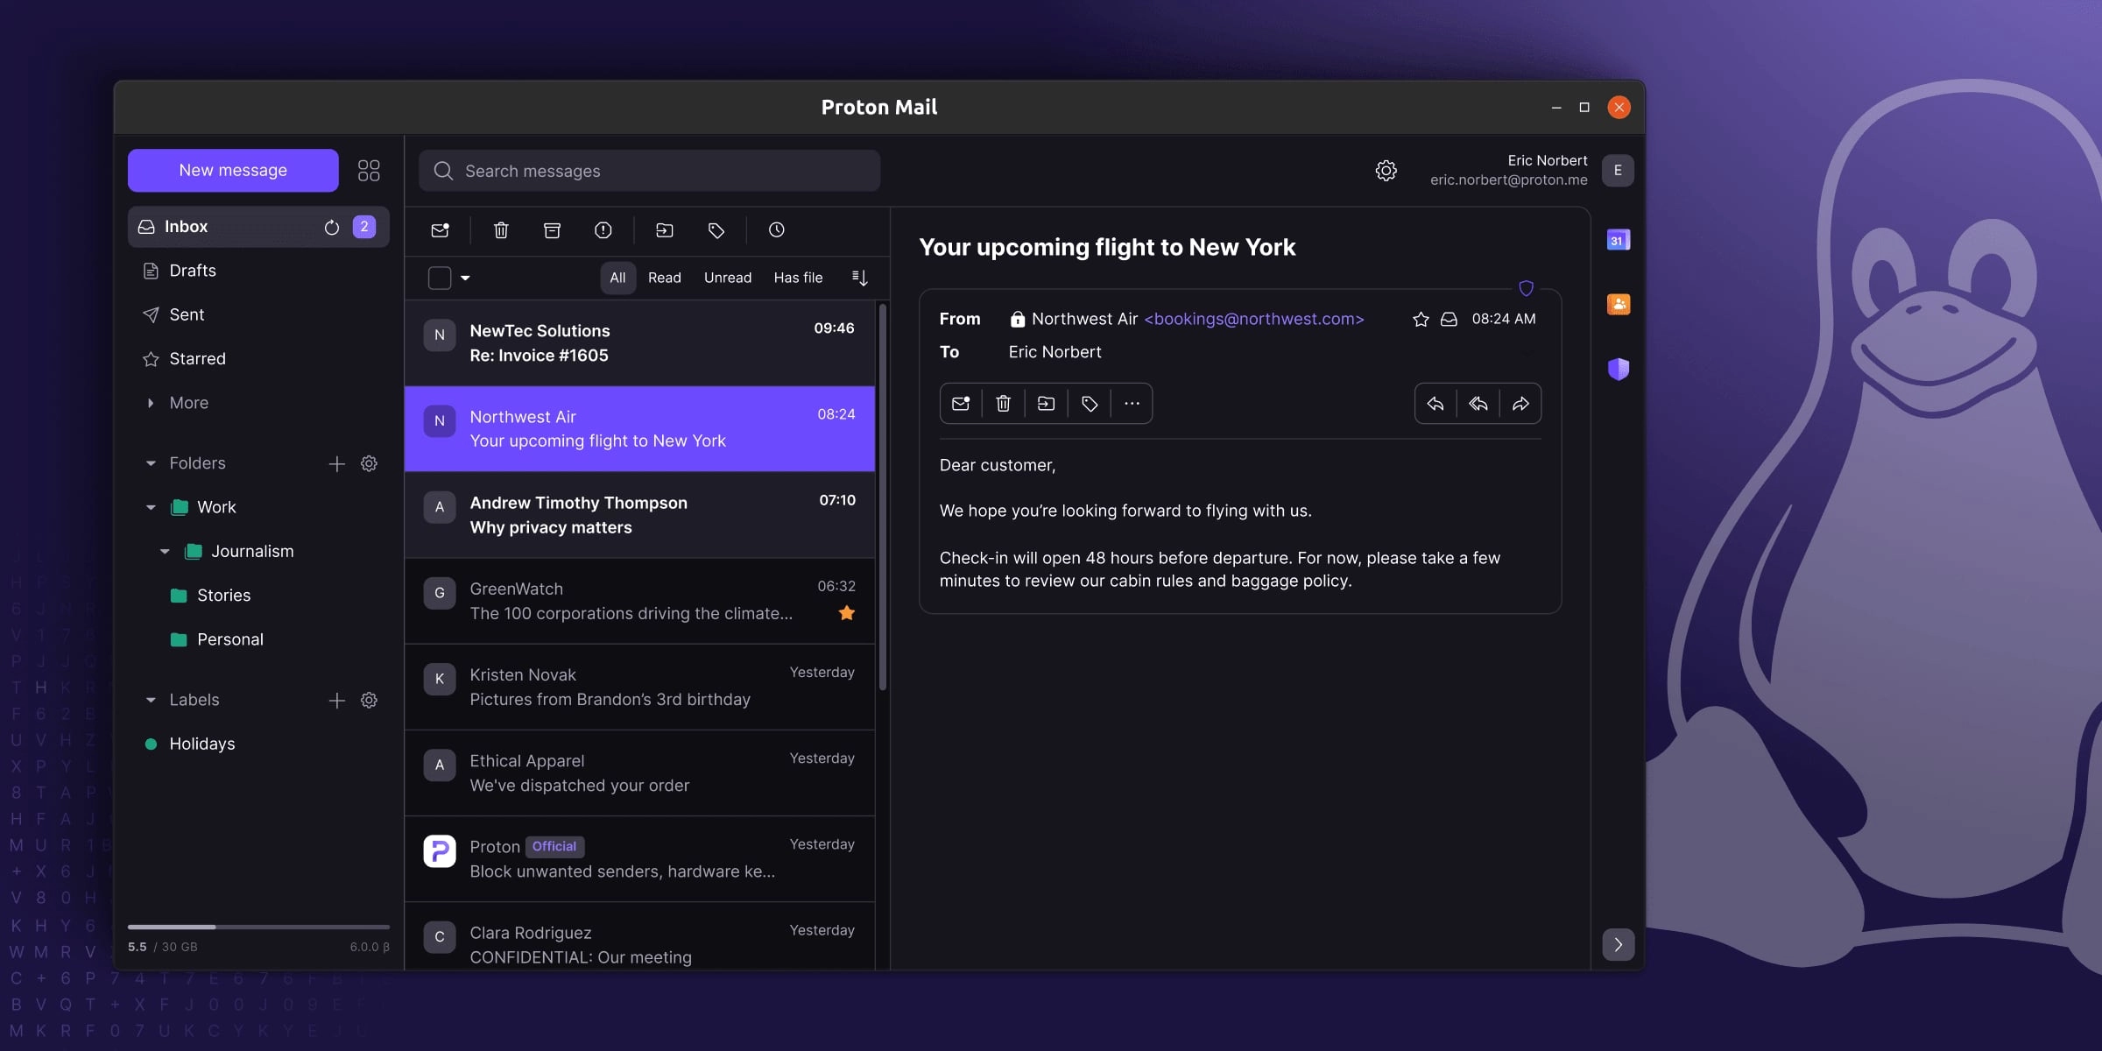Viewport: 2102px width, 1051px height.
Task: Select the Read filter tab
Action: click(665, 278)
